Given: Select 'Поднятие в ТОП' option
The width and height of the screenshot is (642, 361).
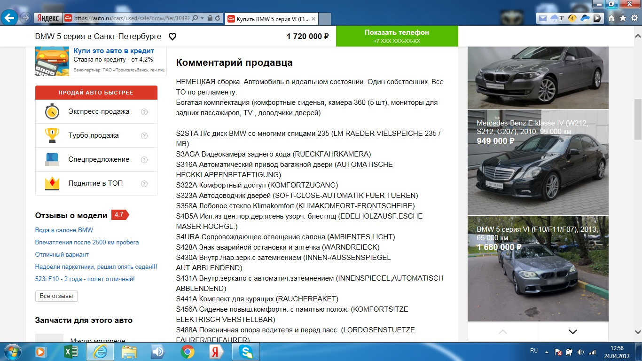Looking at the screenshot, I should [x=95, y=183].
